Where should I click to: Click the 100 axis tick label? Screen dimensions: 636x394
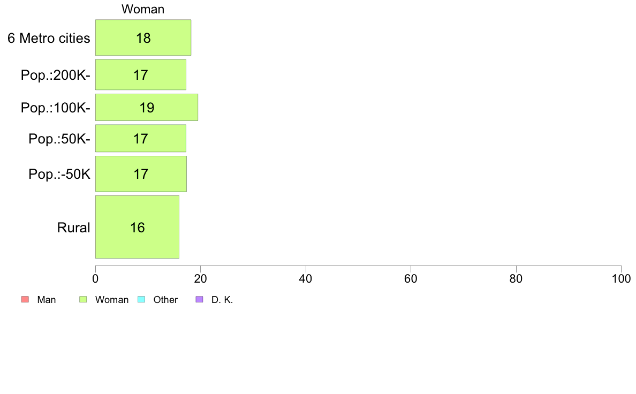[621, 279]
